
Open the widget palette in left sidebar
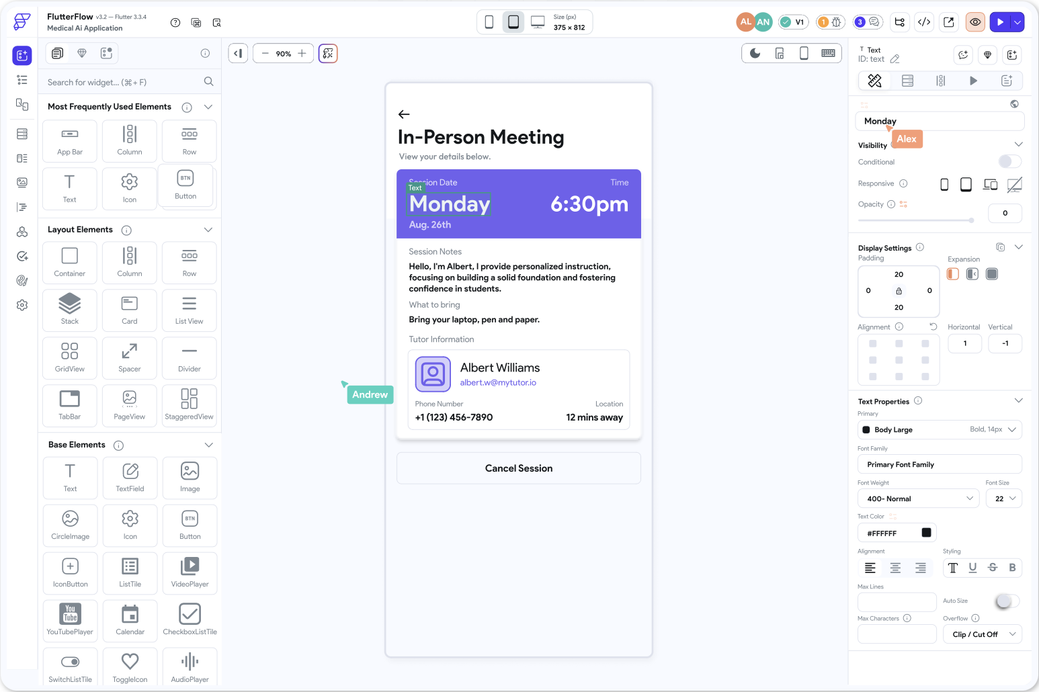[x=22, y=55]
